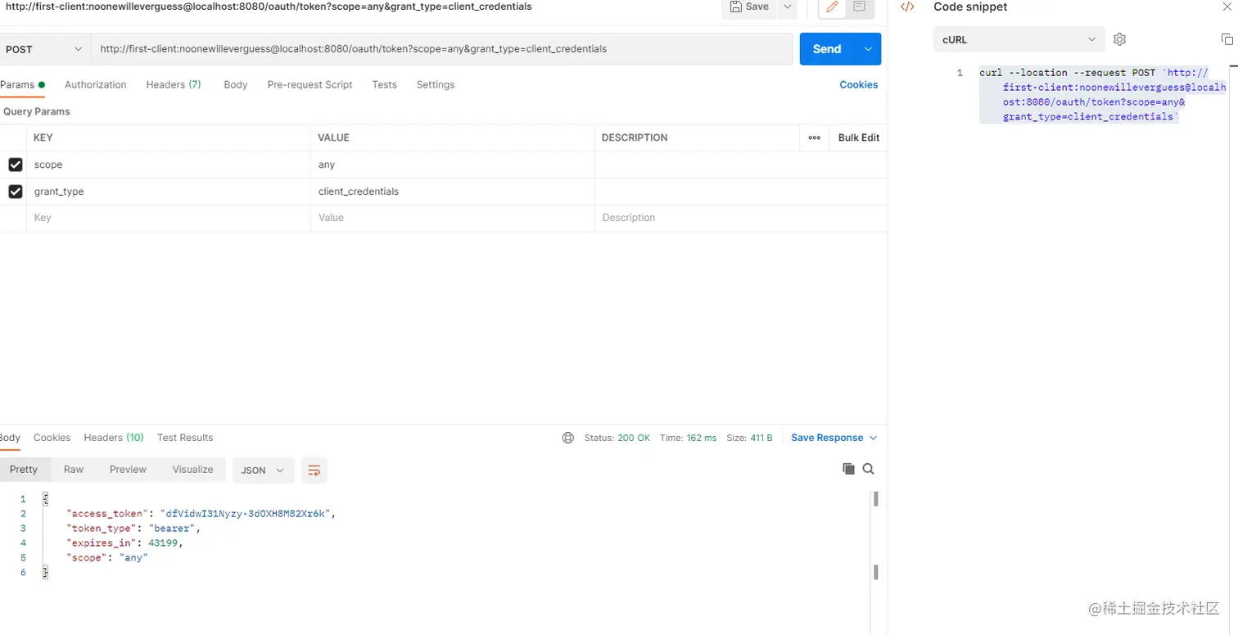Image resolution: width=1238 pixels, height=635 pixels.
Task: Select the Raw view mode
Action: [x=74, y=470]
